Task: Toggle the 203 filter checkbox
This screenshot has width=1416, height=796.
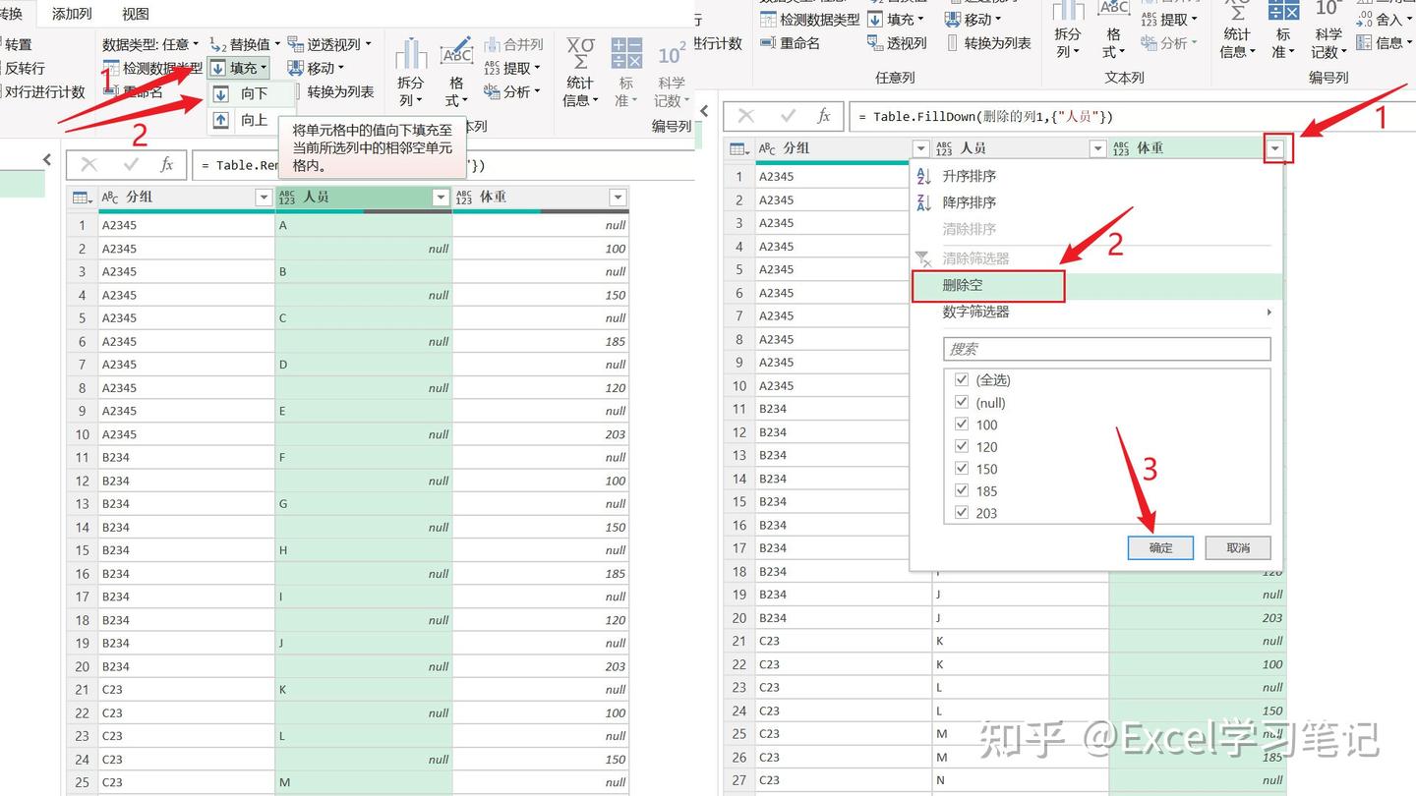Action: [962, 513]
